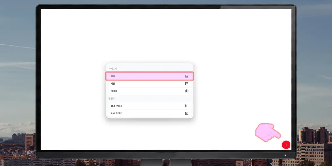
Task: Click the monitor's white power indicator light
Action: 285,155
